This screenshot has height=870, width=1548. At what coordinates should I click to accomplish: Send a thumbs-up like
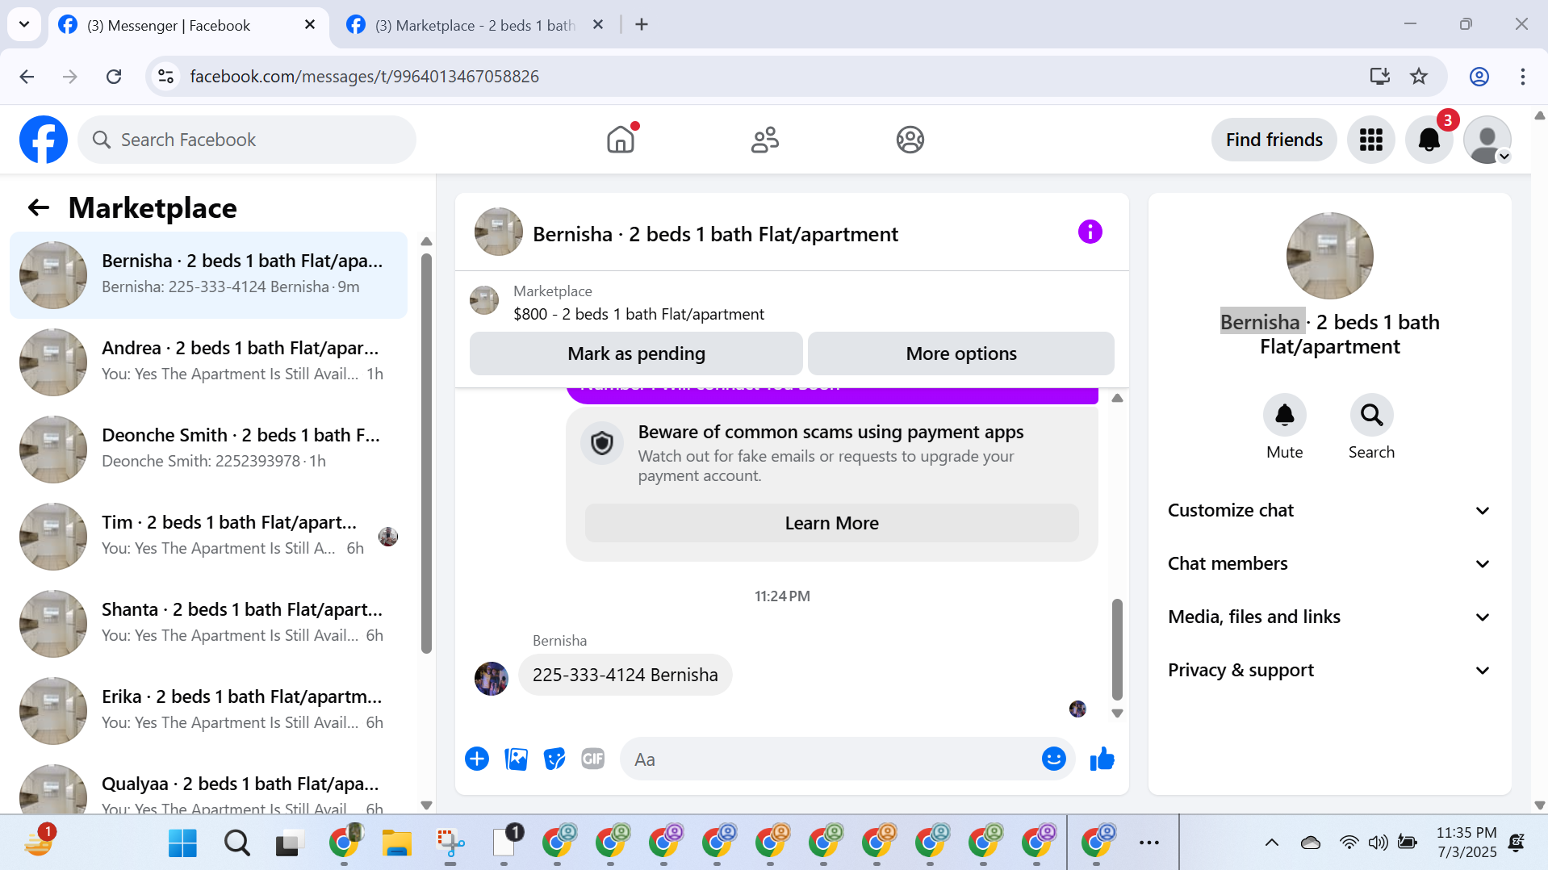click(1102, 759)
